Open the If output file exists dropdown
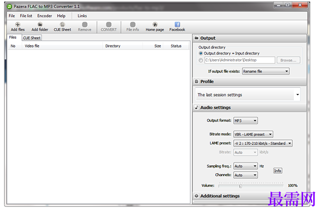This screenshot has height=215, width=325. click(x=266, y=71)
